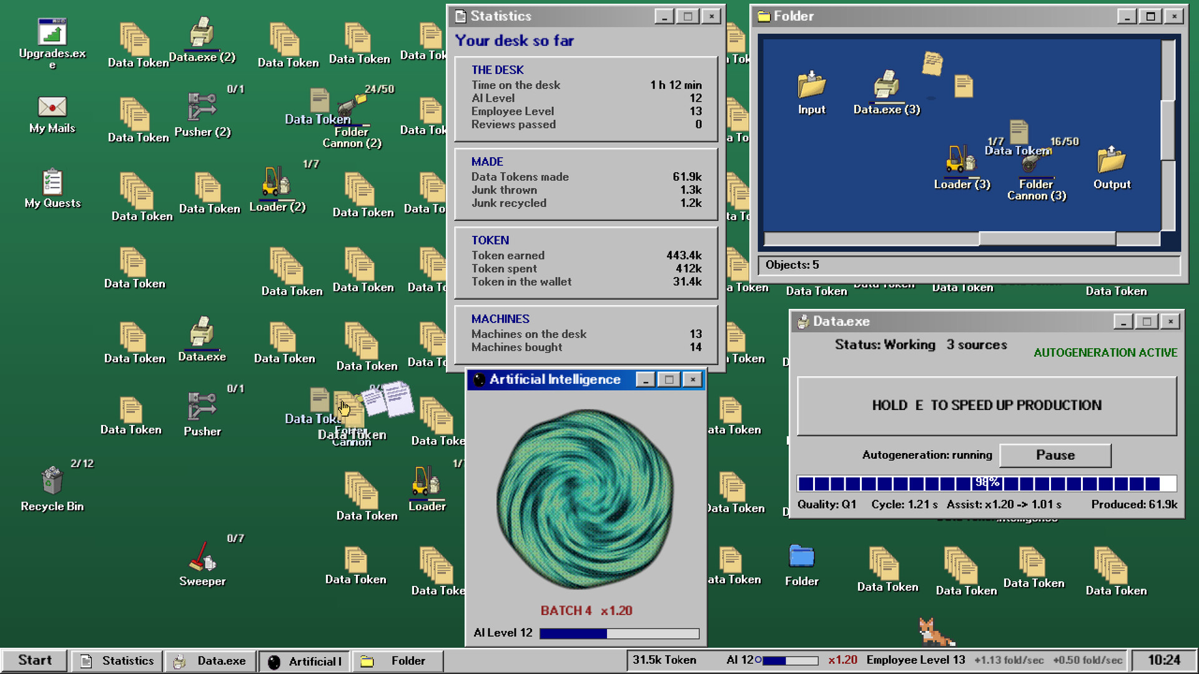Viewport: 1199px width, 674px height.
Task: Switch to Data.exe in the taskbar
Action: 210,661
